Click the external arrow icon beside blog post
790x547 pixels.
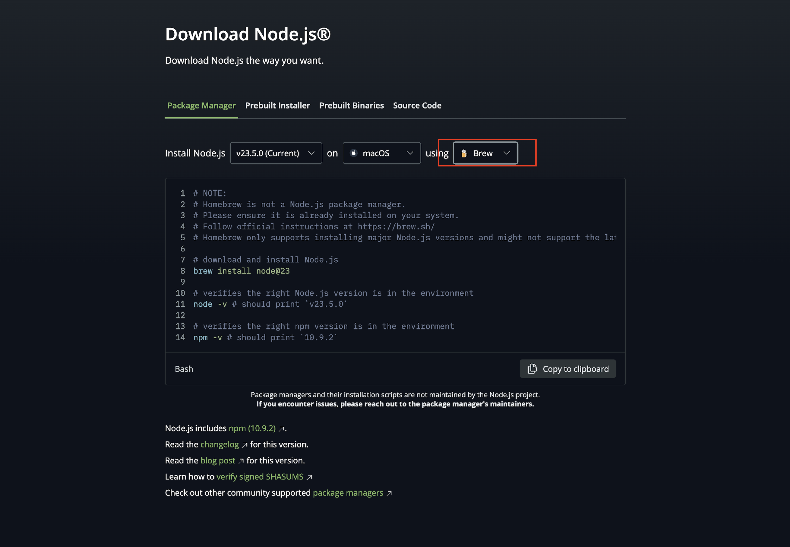pyautogui.click(x=241, y=461)
